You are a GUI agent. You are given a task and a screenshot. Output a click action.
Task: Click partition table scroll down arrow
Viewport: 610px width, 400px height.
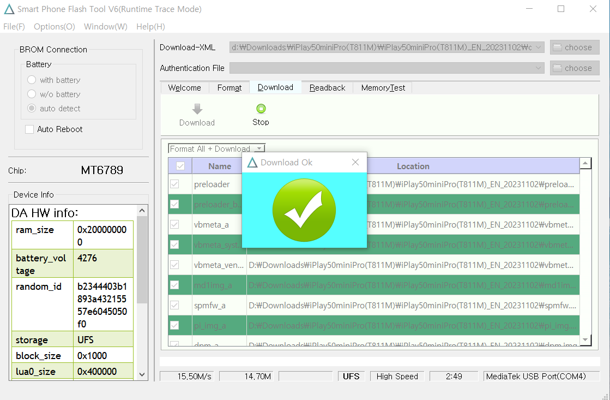(x=585, y=340)
